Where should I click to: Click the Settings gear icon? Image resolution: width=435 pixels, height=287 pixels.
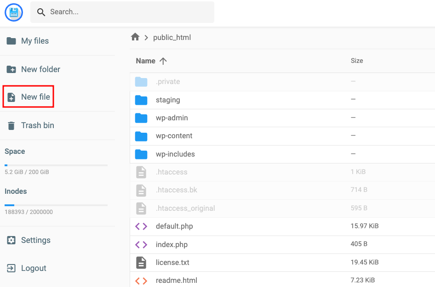click(x=11, y=240)
